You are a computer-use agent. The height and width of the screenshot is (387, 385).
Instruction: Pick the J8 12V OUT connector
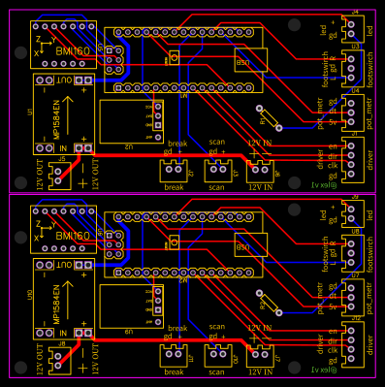pos(60,361)
